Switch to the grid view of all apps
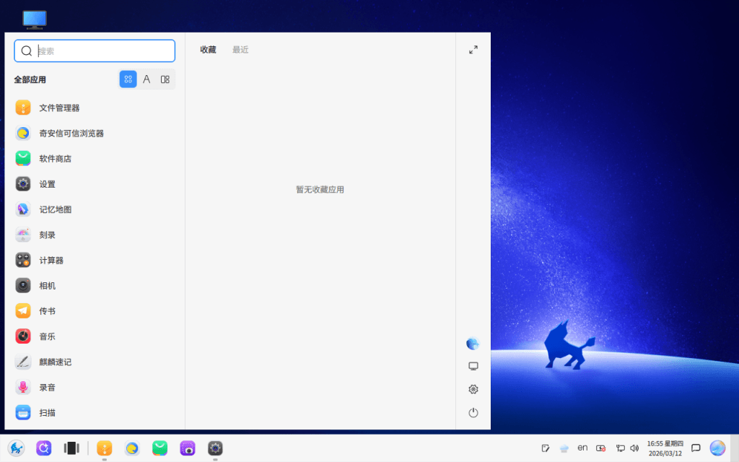 coord(128,79)
